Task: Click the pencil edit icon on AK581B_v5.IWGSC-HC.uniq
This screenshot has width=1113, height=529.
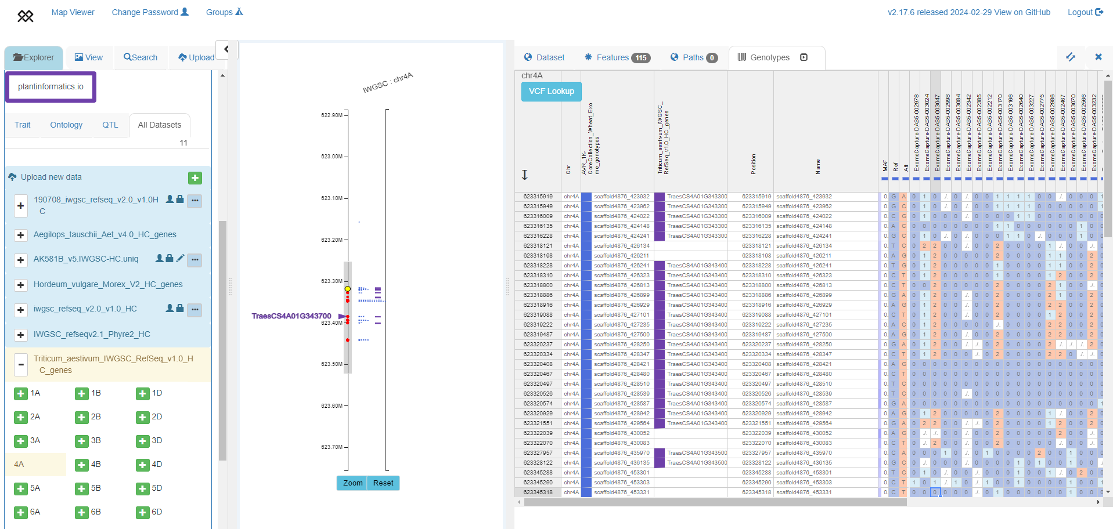Action: tap(181, 258)
